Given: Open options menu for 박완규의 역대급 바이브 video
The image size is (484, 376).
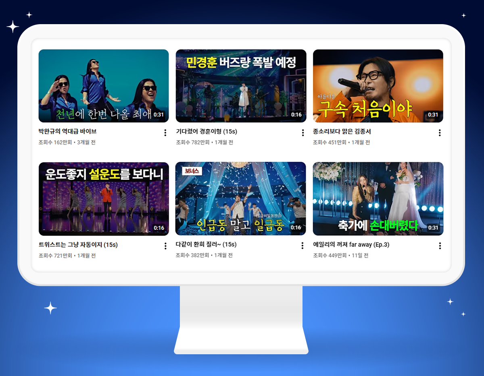Looking at the screenshot, I should click(165, 132).
